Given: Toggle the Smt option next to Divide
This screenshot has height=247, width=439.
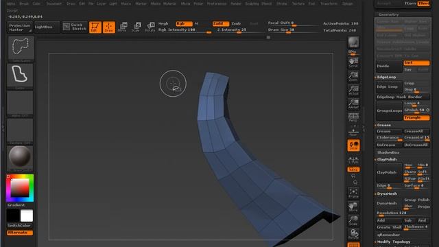Looking at the screenshot, I should 416,62.
